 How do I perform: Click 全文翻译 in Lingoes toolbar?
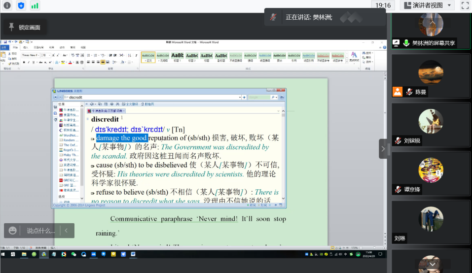130,104
